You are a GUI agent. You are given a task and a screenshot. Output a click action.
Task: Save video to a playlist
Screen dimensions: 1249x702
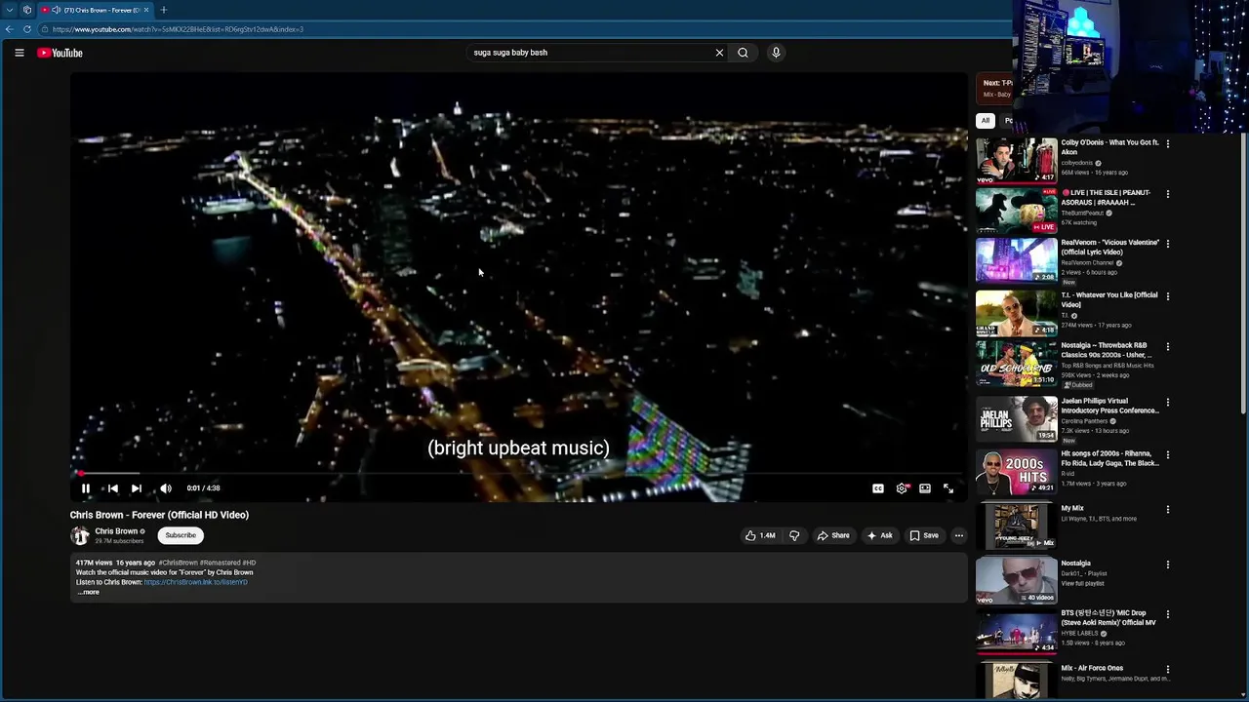tap(924, 535)
